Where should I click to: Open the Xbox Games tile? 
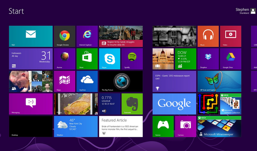coord(163,126)
